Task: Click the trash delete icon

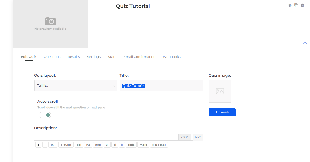Action: pyautogui.click(x=303, y=5)
